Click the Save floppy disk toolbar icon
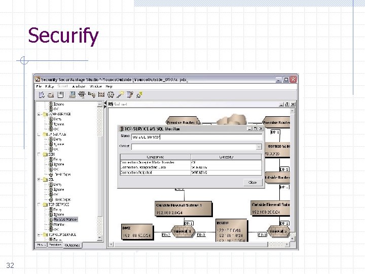365x274 pixels. pyautogui.click(x=60, y=94)
